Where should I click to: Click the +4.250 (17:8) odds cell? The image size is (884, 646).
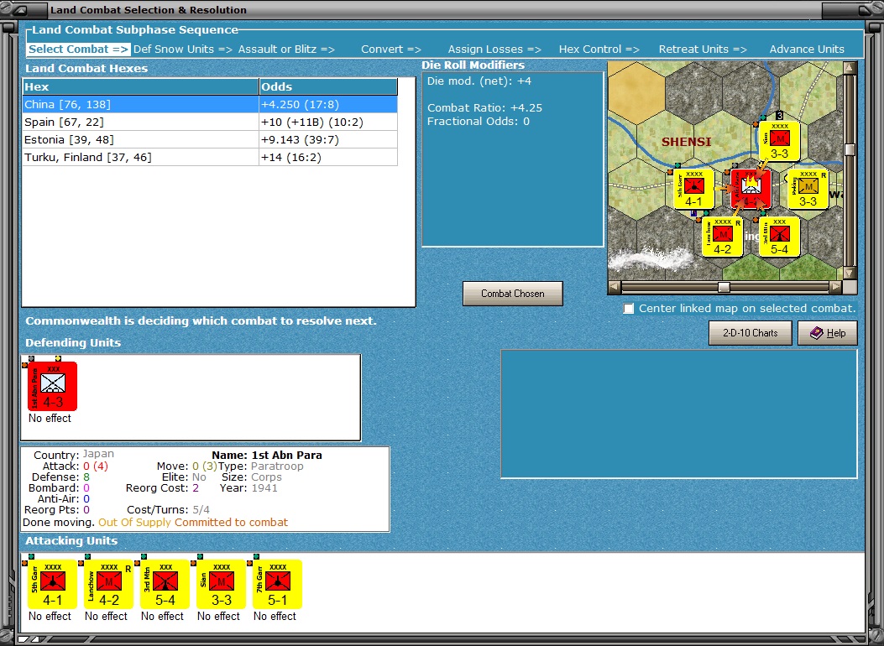tap(328, 104)
